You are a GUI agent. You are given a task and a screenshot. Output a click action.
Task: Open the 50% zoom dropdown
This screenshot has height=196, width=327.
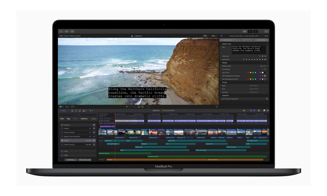pyautogui.click(x=206, y=36)
